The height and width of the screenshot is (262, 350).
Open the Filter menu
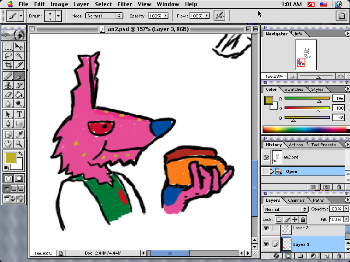tap(125, 4)
